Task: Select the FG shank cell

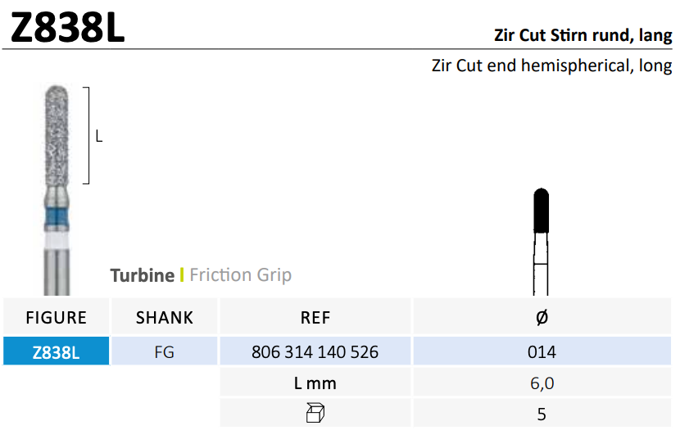Action: (165, 351)
